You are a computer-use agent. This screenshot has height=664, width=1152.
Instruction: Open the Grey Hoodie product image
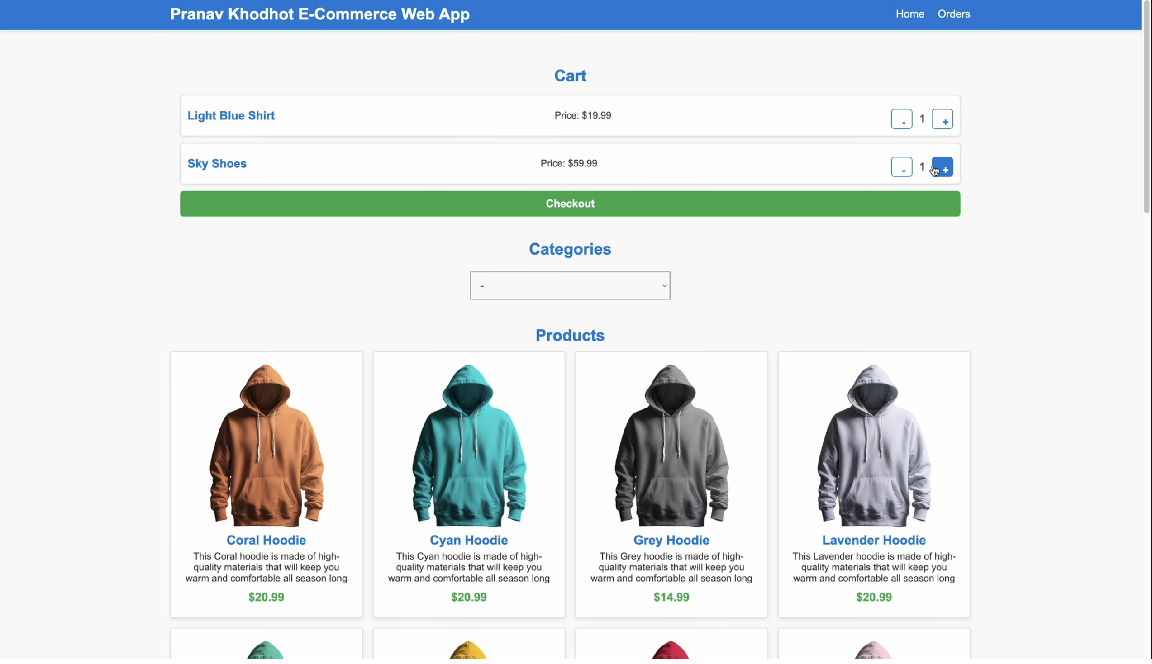pos(671,446)
